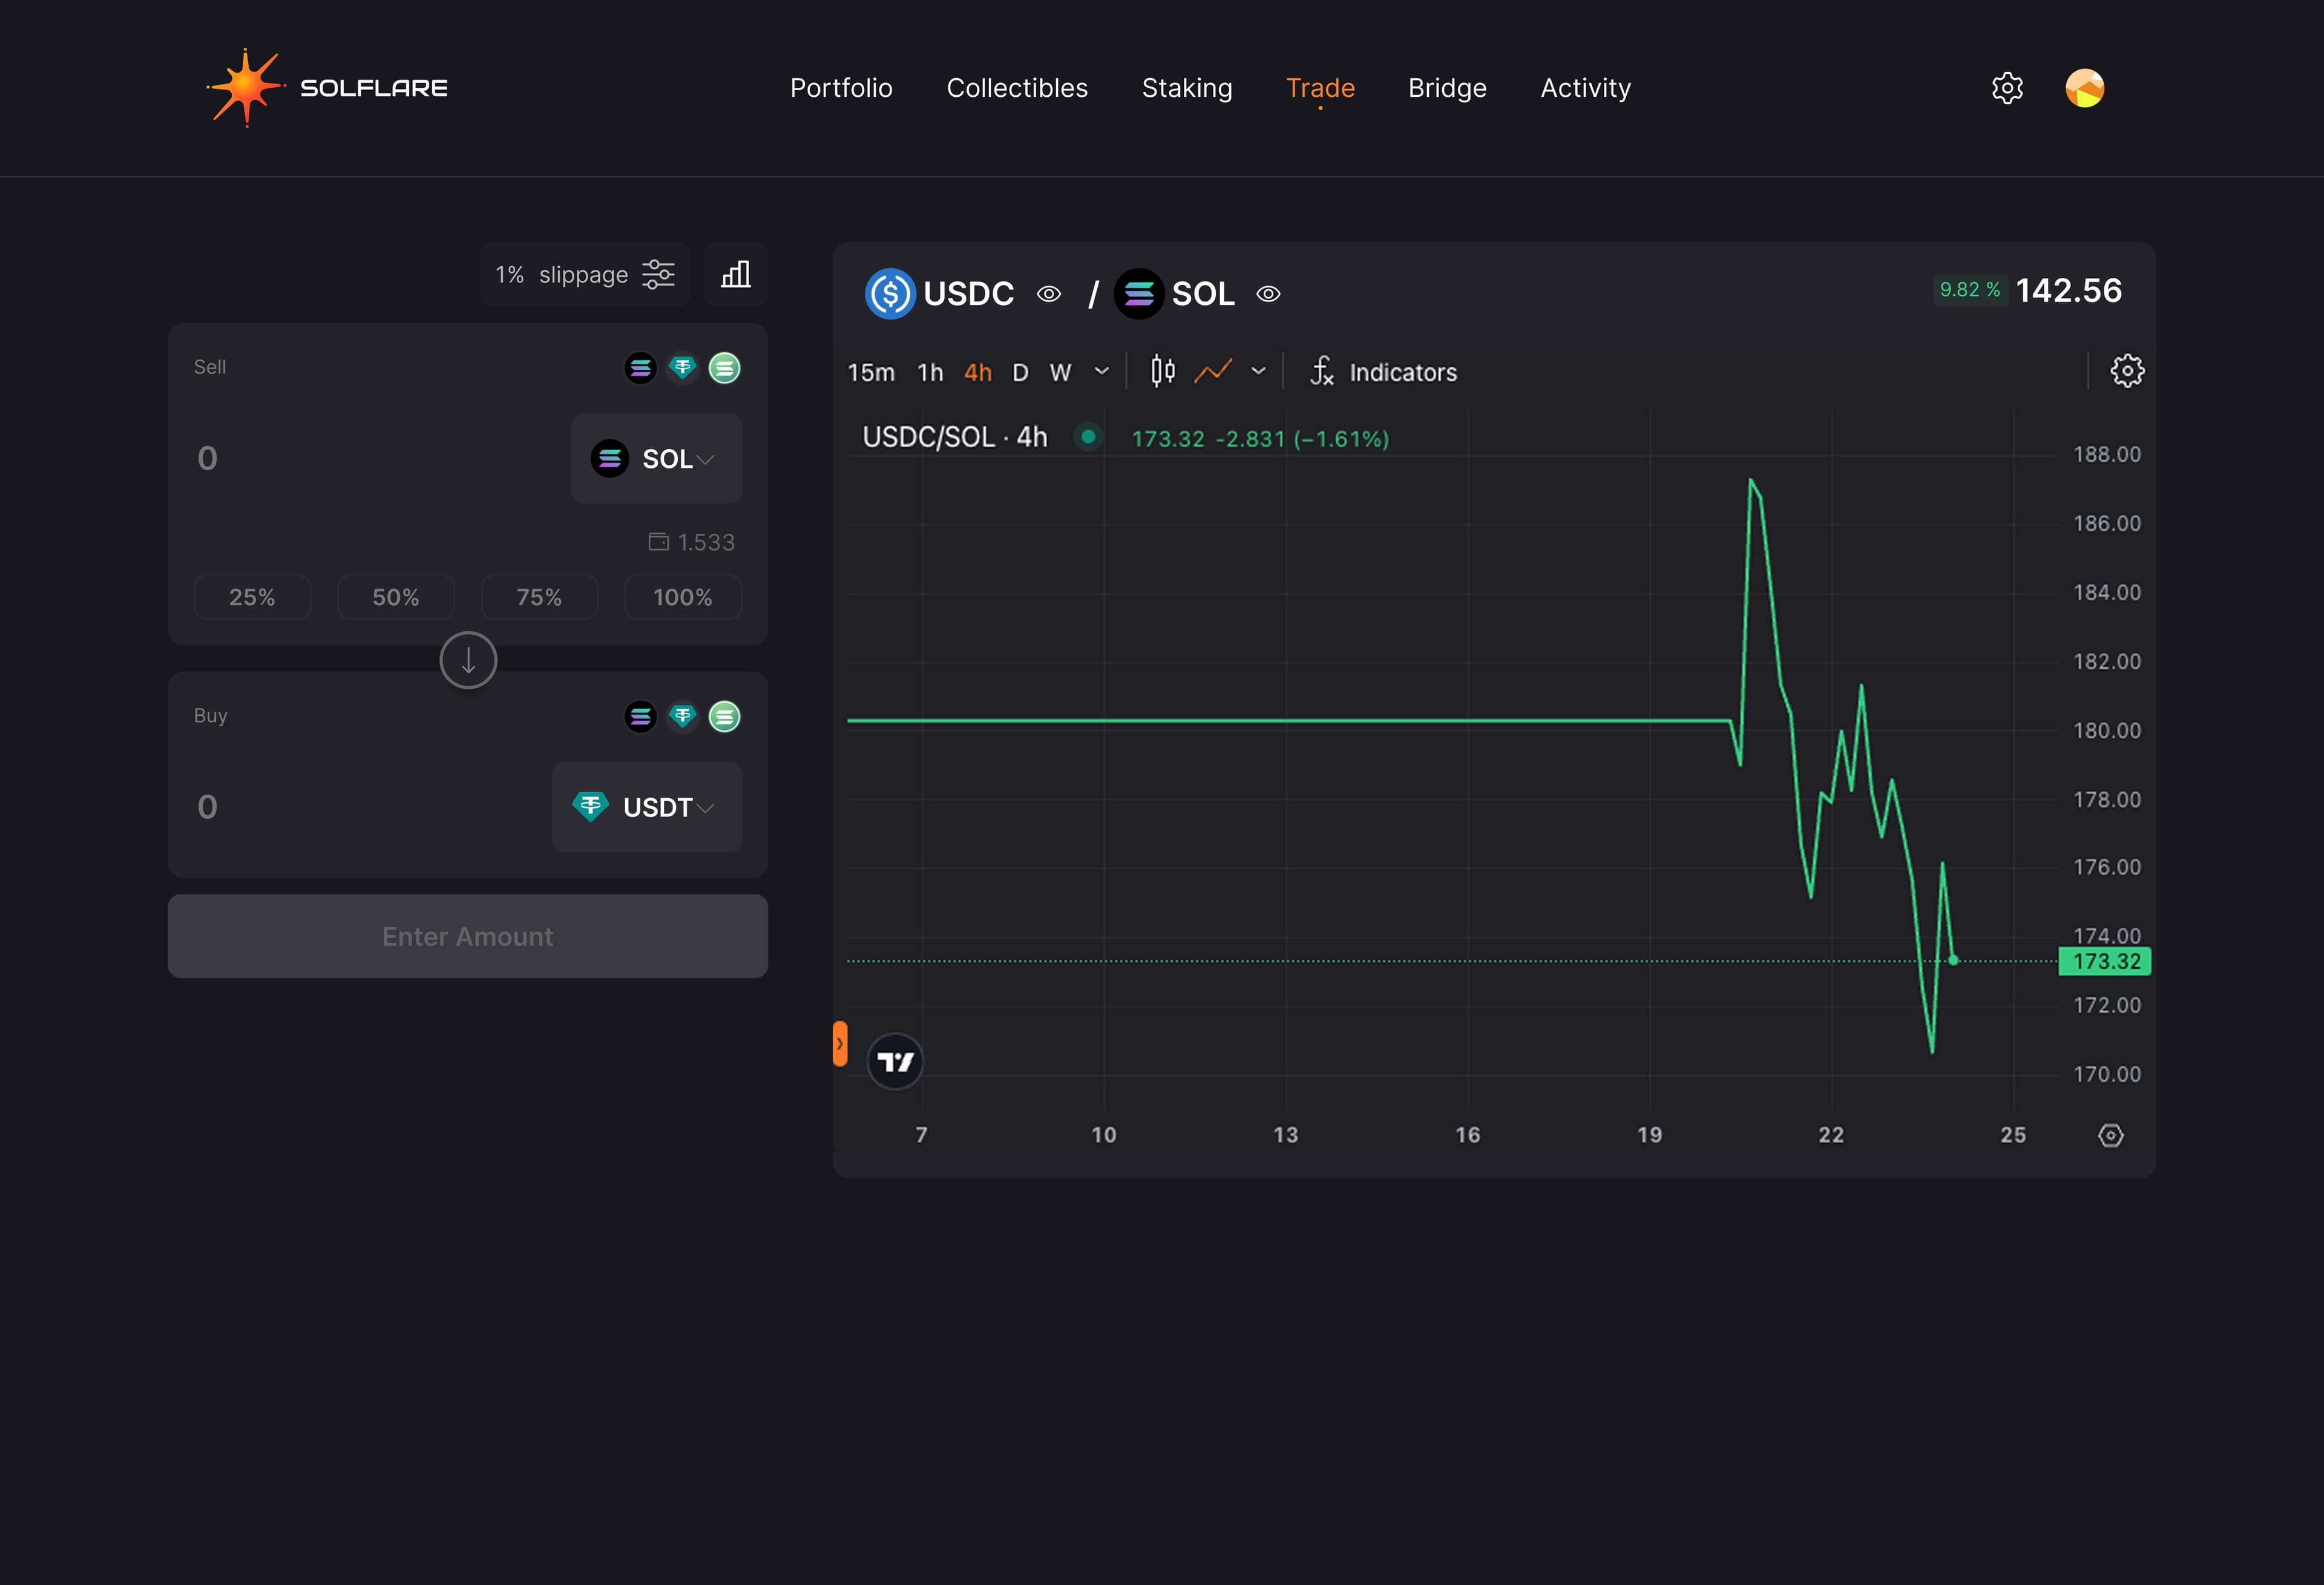Open chart settings gear

tap(2127, 371)
